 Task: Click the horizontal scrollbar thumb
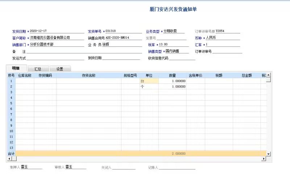click(14, 159)
